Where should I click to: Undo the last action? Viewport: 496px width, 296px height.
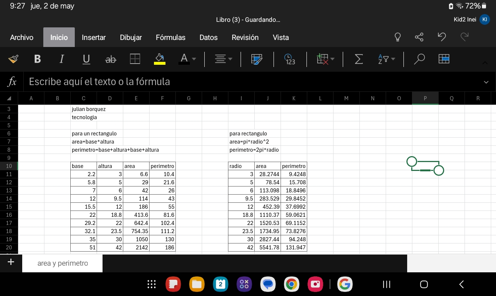point(442,37)
